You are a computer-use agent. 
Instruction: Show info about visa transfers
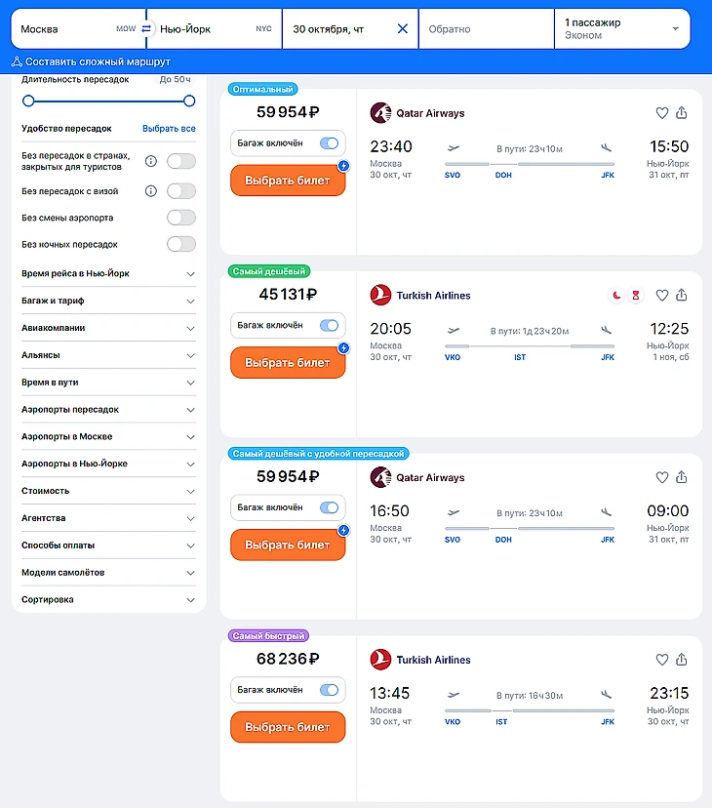pyautogui.click(x=151, y=191)
